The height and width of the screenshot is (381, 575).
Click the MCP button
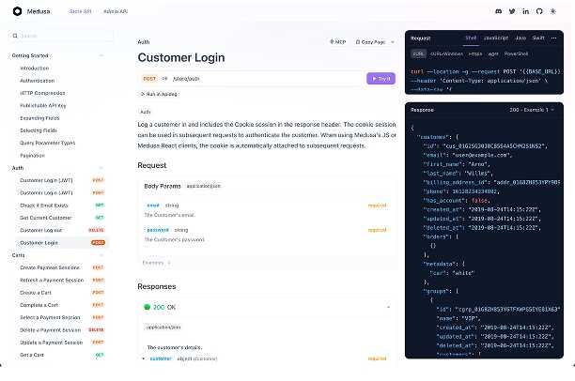pyautogui.click(x=338, y=42)
